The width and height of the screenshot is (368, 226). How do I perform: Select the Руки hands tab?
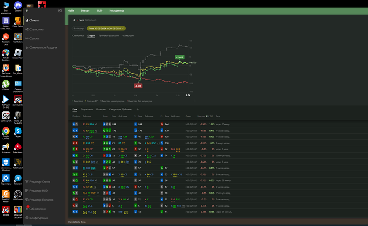pyautogui.click(x=75, y=109)
